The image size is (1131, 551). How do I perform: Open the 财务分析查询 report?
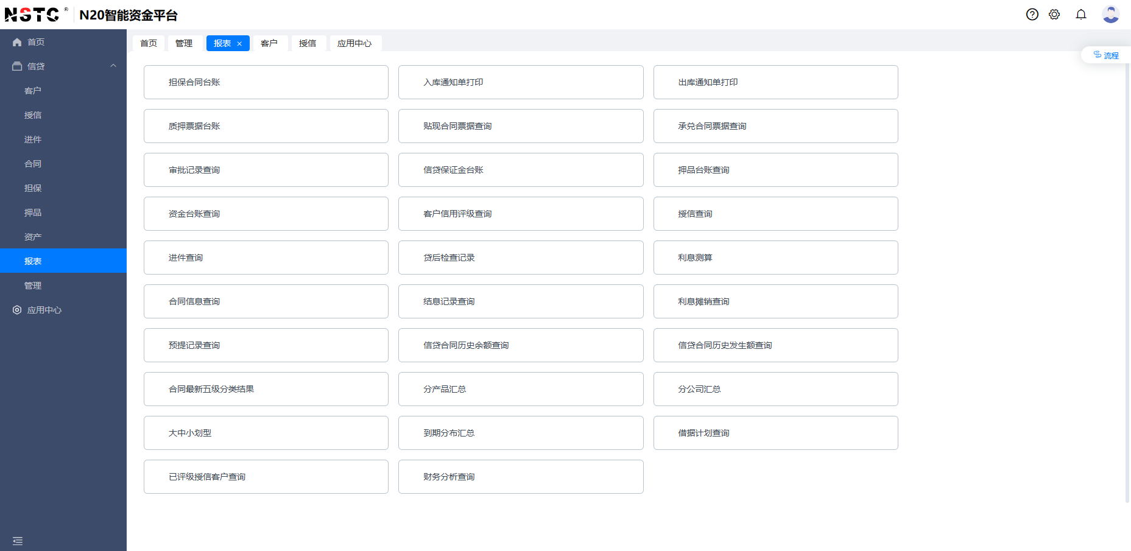click(520, 477)
